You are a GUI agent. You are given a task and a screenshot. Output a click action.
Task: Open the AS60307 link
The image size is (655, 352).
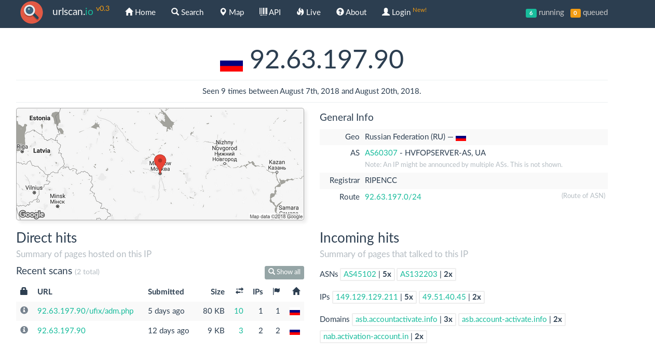click(x=381, y=153)
